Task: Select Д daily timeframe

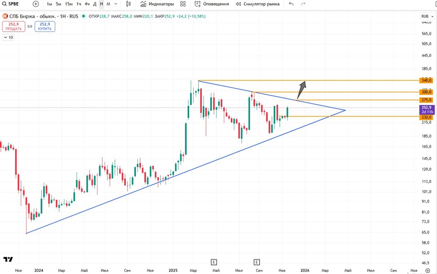Action: (94, 4)
